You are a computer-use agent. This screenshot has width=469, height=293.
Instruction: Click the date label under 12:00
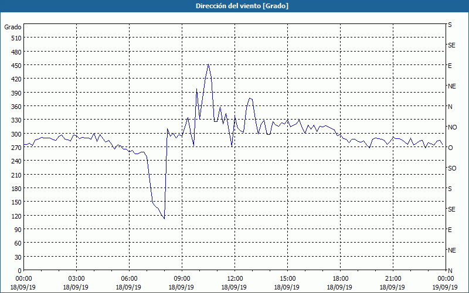(234, 287)
